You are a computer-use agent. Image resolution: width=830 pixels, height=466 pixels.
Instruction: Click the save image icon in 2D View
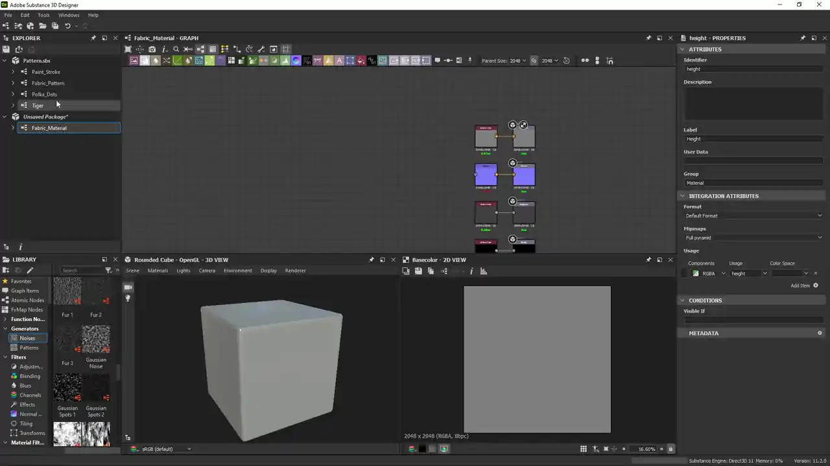tap(418, 271)
